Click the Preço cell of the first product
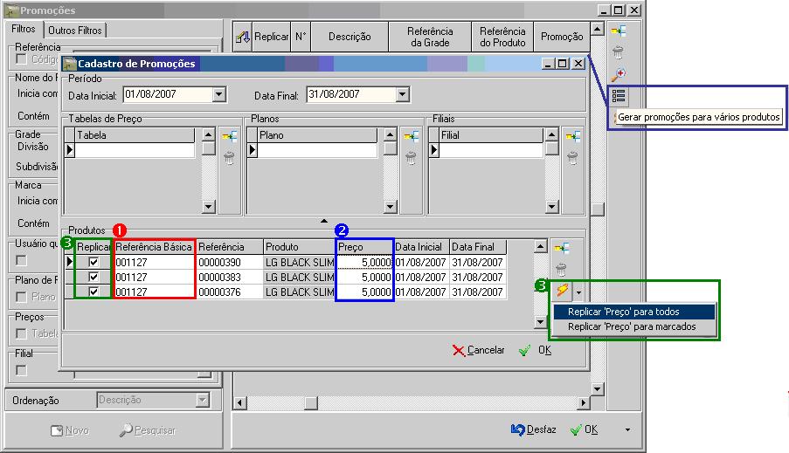This screenshot has width=789, height=453. coord(365,262)
